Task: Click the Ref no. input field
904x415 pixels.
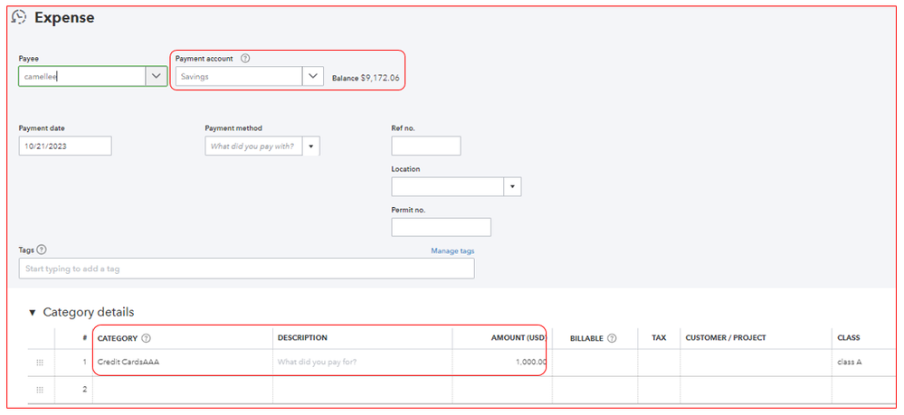Action: point(425,146)
